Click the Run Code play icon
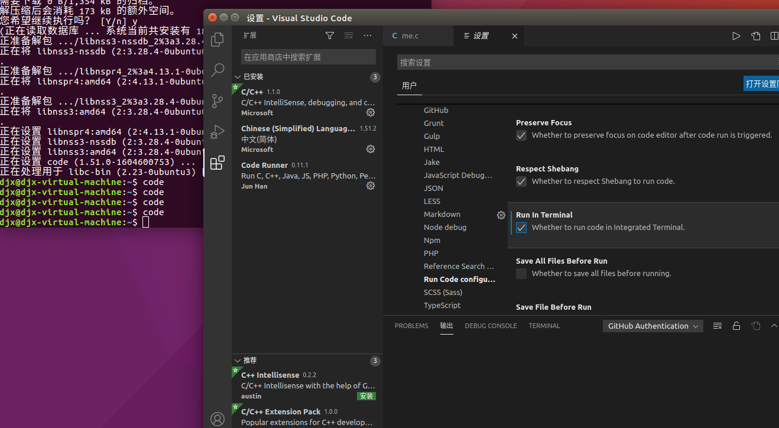779x428 pixels. click(x=736, y=36)
